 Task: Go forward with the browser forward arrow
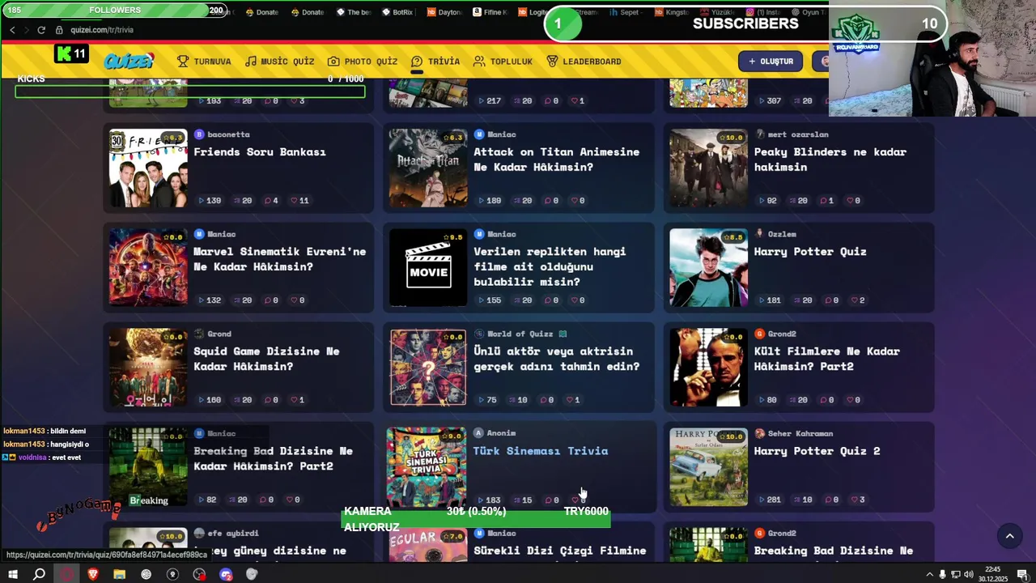click(26, 30)
